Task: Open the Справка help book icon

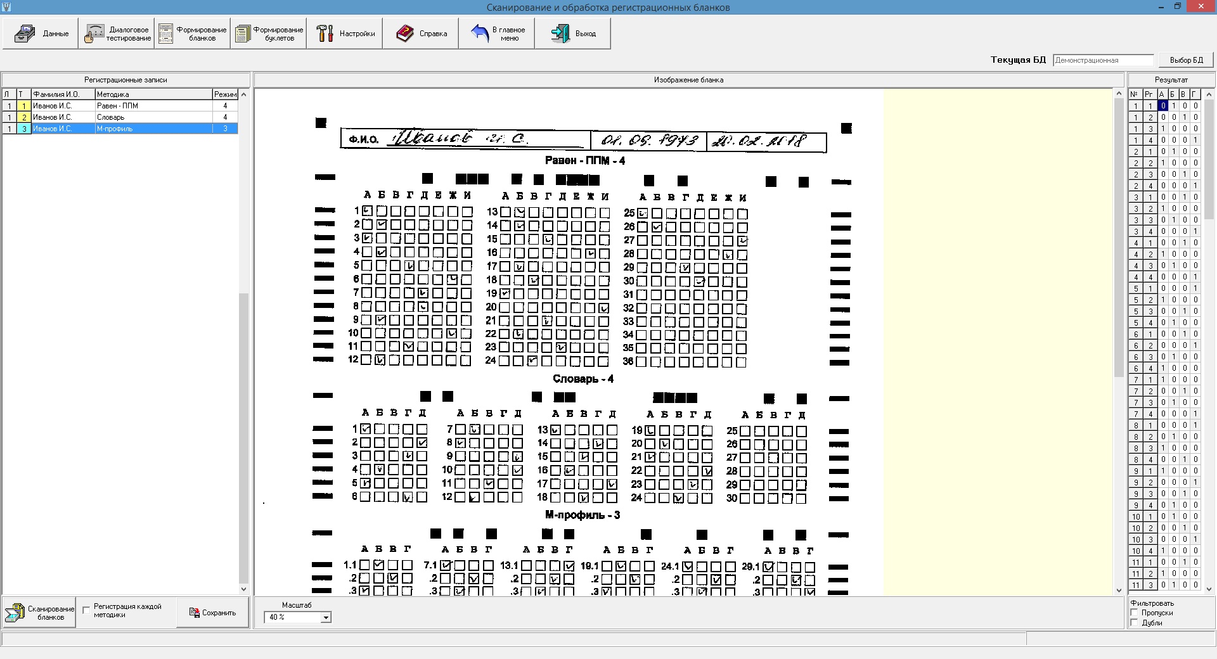Action: click(404, 34)
